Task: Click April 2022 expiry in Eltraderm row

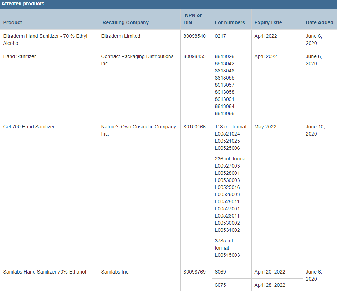Action: point(266,36)
